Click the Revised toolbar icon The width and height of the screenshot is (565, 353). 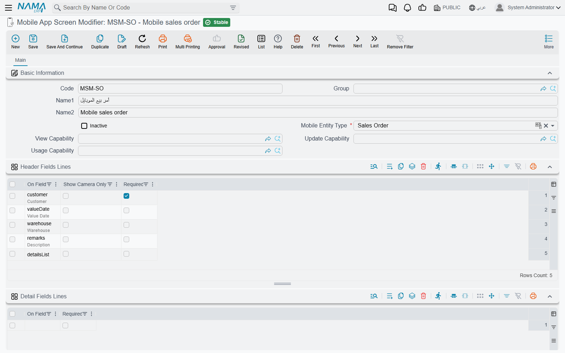(241, 42)
